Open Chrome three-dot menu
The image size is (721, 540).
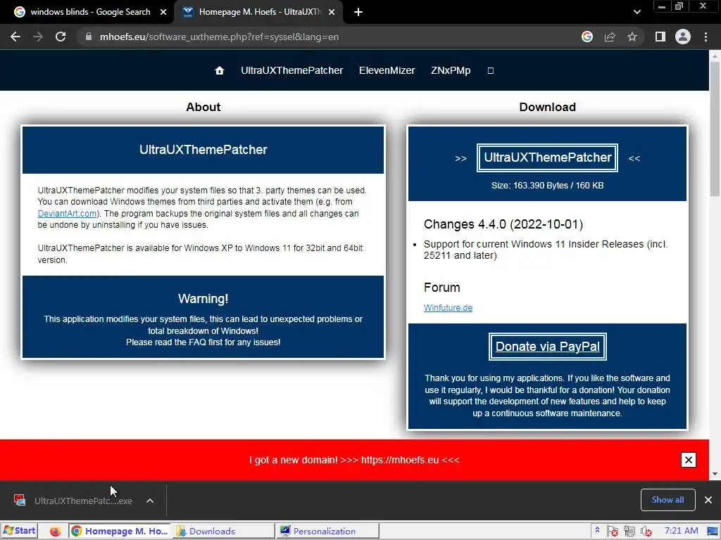(x=706, y=37)
